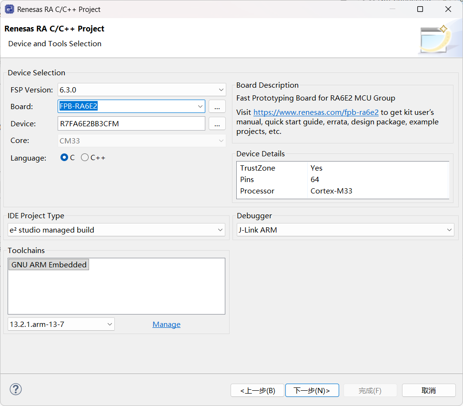The height and width of the screenshot is (406, 463).
Task: Click the TrustZone row in Device Details
Action: 342,168
